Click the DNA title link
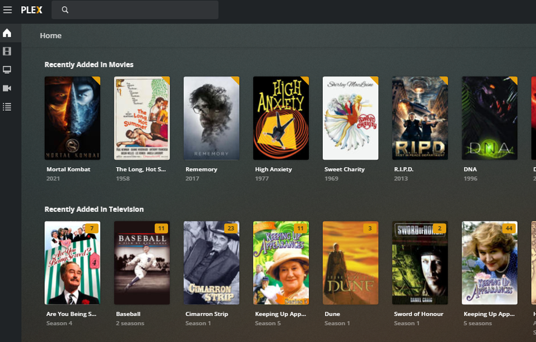The image size is (536, 342). [470, 169]
